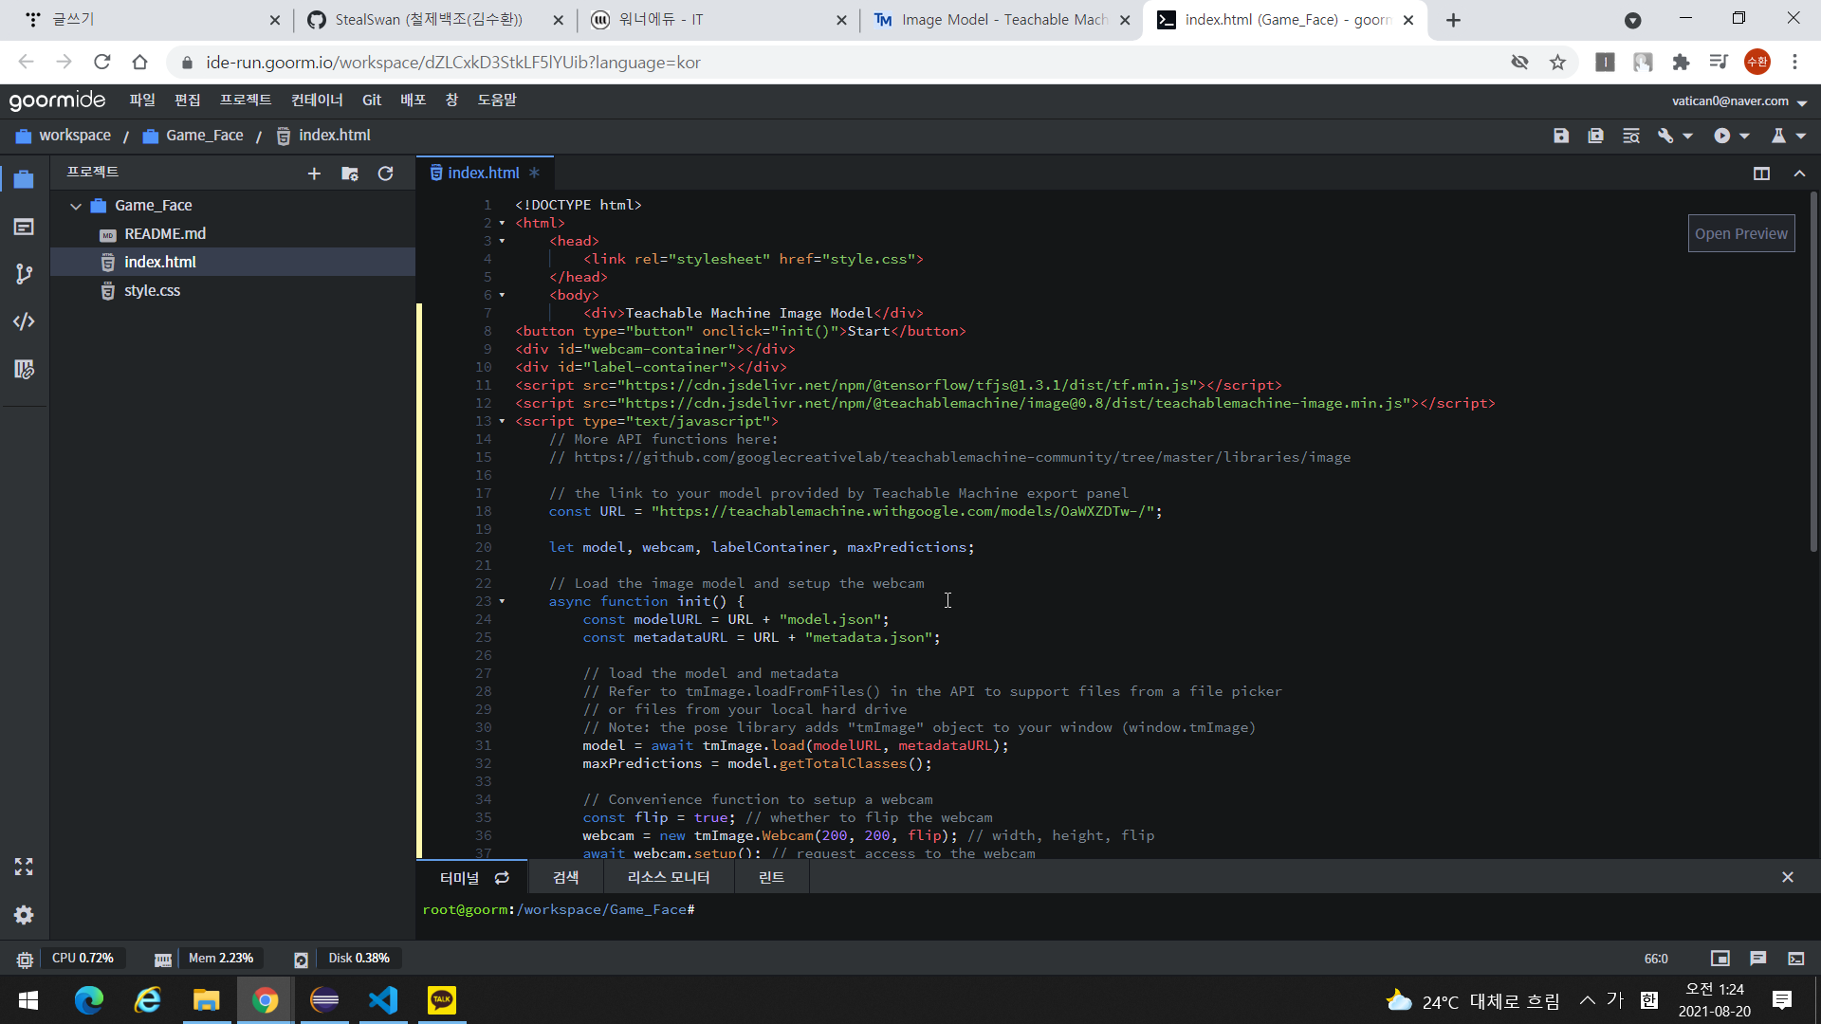The width and height of the screenshot is (1821, 1024).
Task: Click the save all files icon
Action: click(1596, 136)
